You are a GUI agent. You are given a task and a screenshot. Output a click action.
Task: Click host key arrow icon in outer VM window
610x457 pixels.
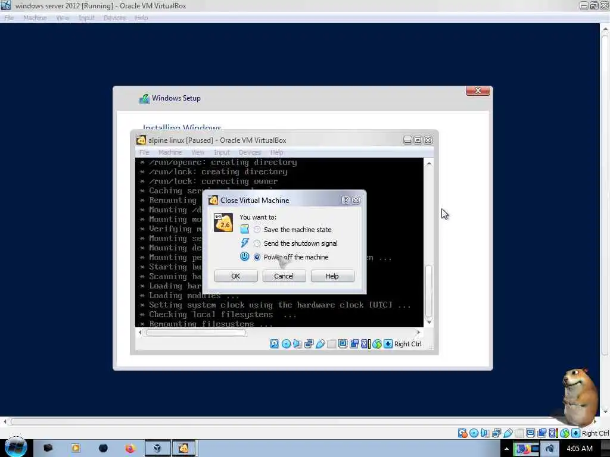(x=576, y=433)
